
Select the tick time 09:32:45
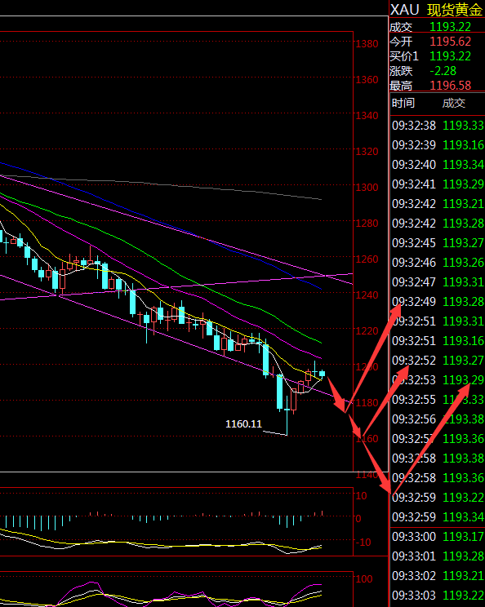point(414,243)
